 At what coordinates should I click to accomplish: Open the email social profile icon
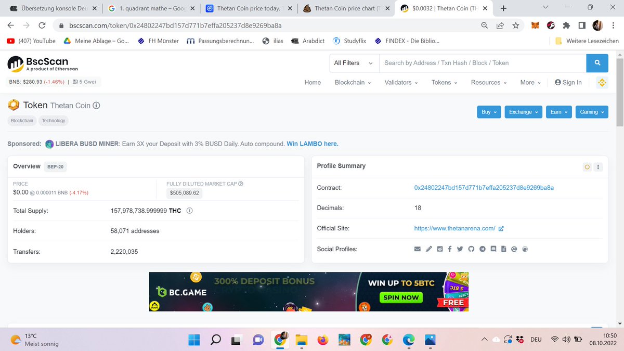417,249
